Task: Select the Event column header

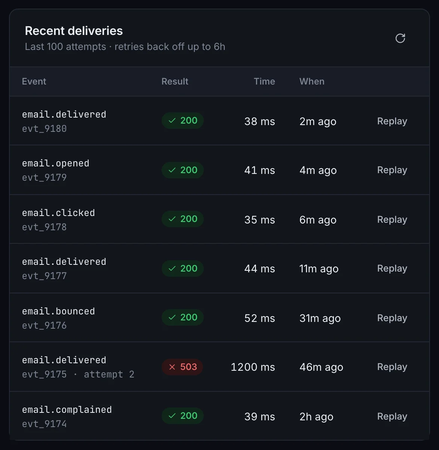Action: pos(34,82)
